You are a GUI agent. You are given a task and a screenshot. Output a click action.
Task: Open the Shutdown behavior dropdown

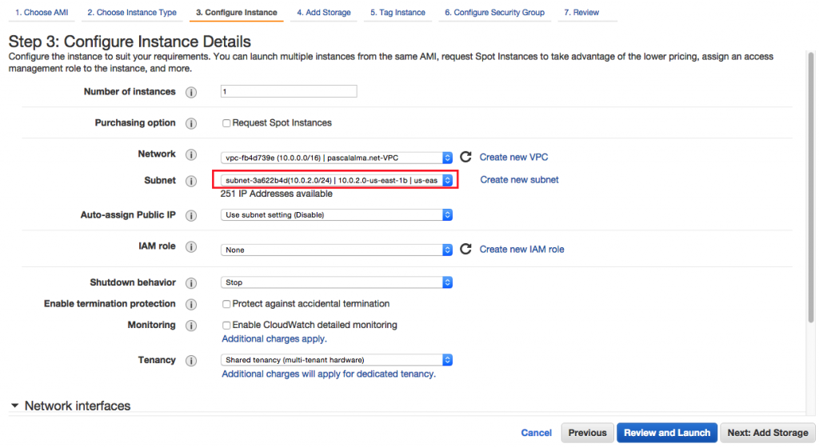336,282
